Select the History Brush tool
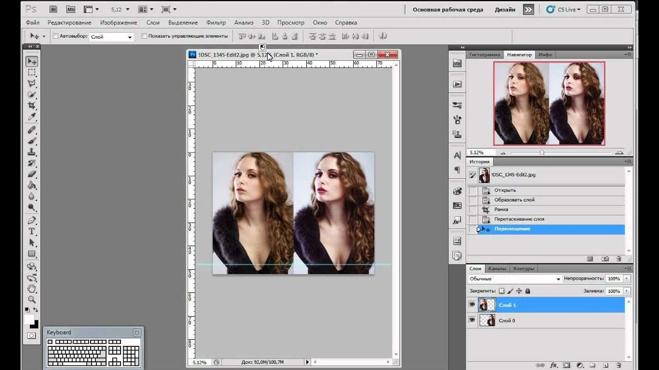This screenshot has height=370, width=659. [x=32, y=163]
